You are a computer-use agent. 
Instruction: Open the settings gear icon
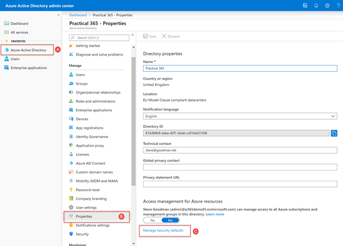[327, 6]
